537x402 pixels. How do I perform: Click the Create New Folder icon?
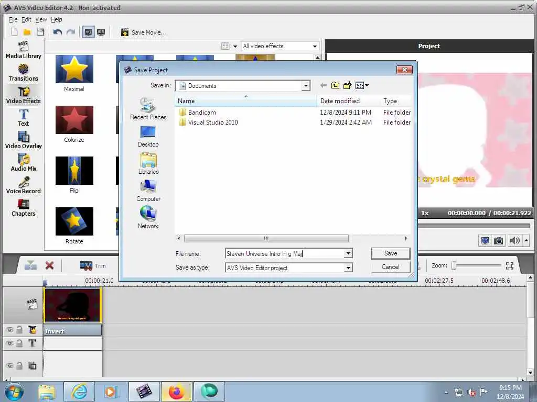pyautogui.click(x=347, y=85)
